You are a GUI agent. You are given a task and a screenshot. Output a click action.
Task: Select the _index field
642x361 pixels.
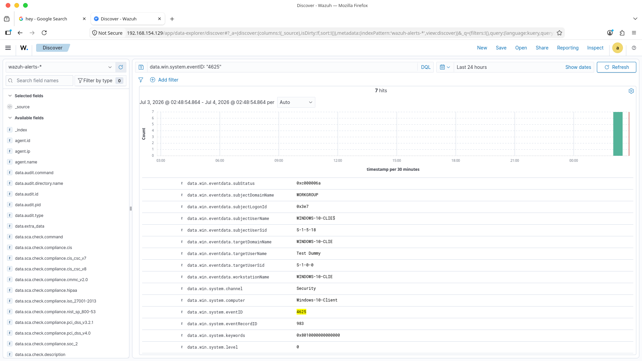click(x=21, y=130)
